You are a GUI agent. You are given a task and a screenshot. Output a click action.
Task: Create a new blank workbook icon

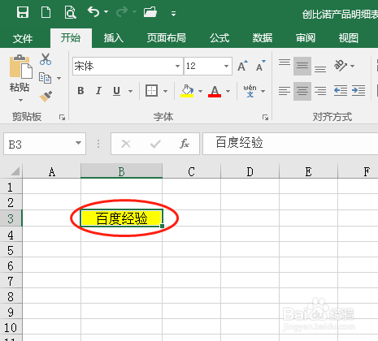coord(46,12)
